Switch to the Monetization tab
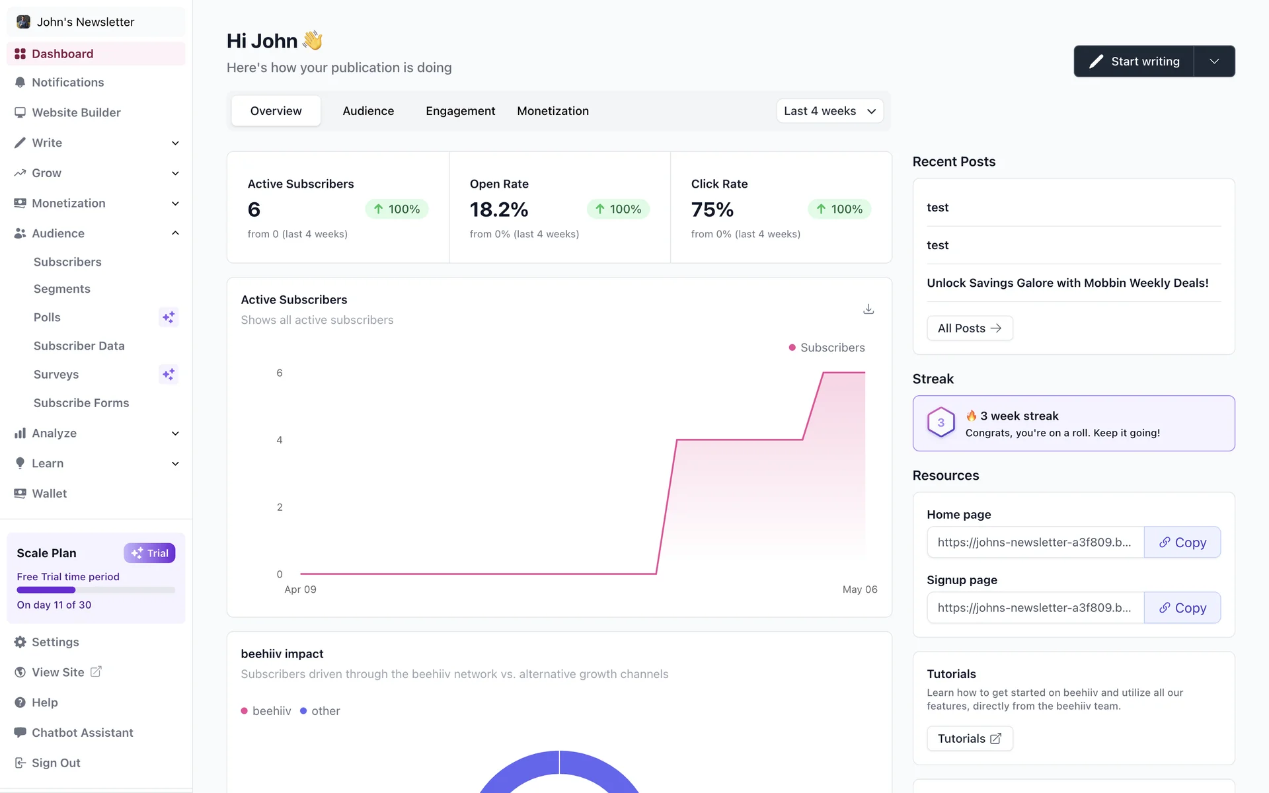Image resolution: width=1269 pixels, height=793 pixels. tap(553, 111)
